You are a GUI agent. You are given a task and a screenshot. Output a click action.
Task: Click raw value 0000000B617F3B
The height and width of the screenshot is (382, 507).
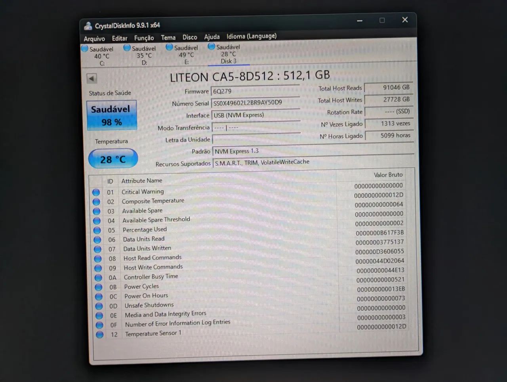pos(379,233)
